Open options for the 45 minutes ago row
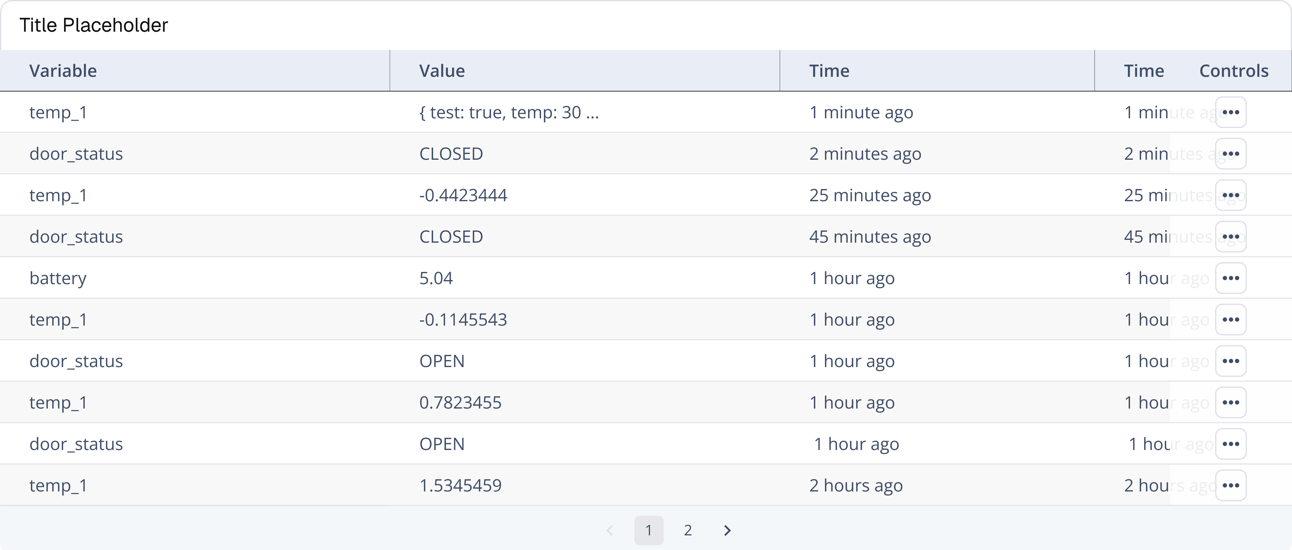Image resolution: width=1292 pixels, height=550 pixels. click(1230, 237)
